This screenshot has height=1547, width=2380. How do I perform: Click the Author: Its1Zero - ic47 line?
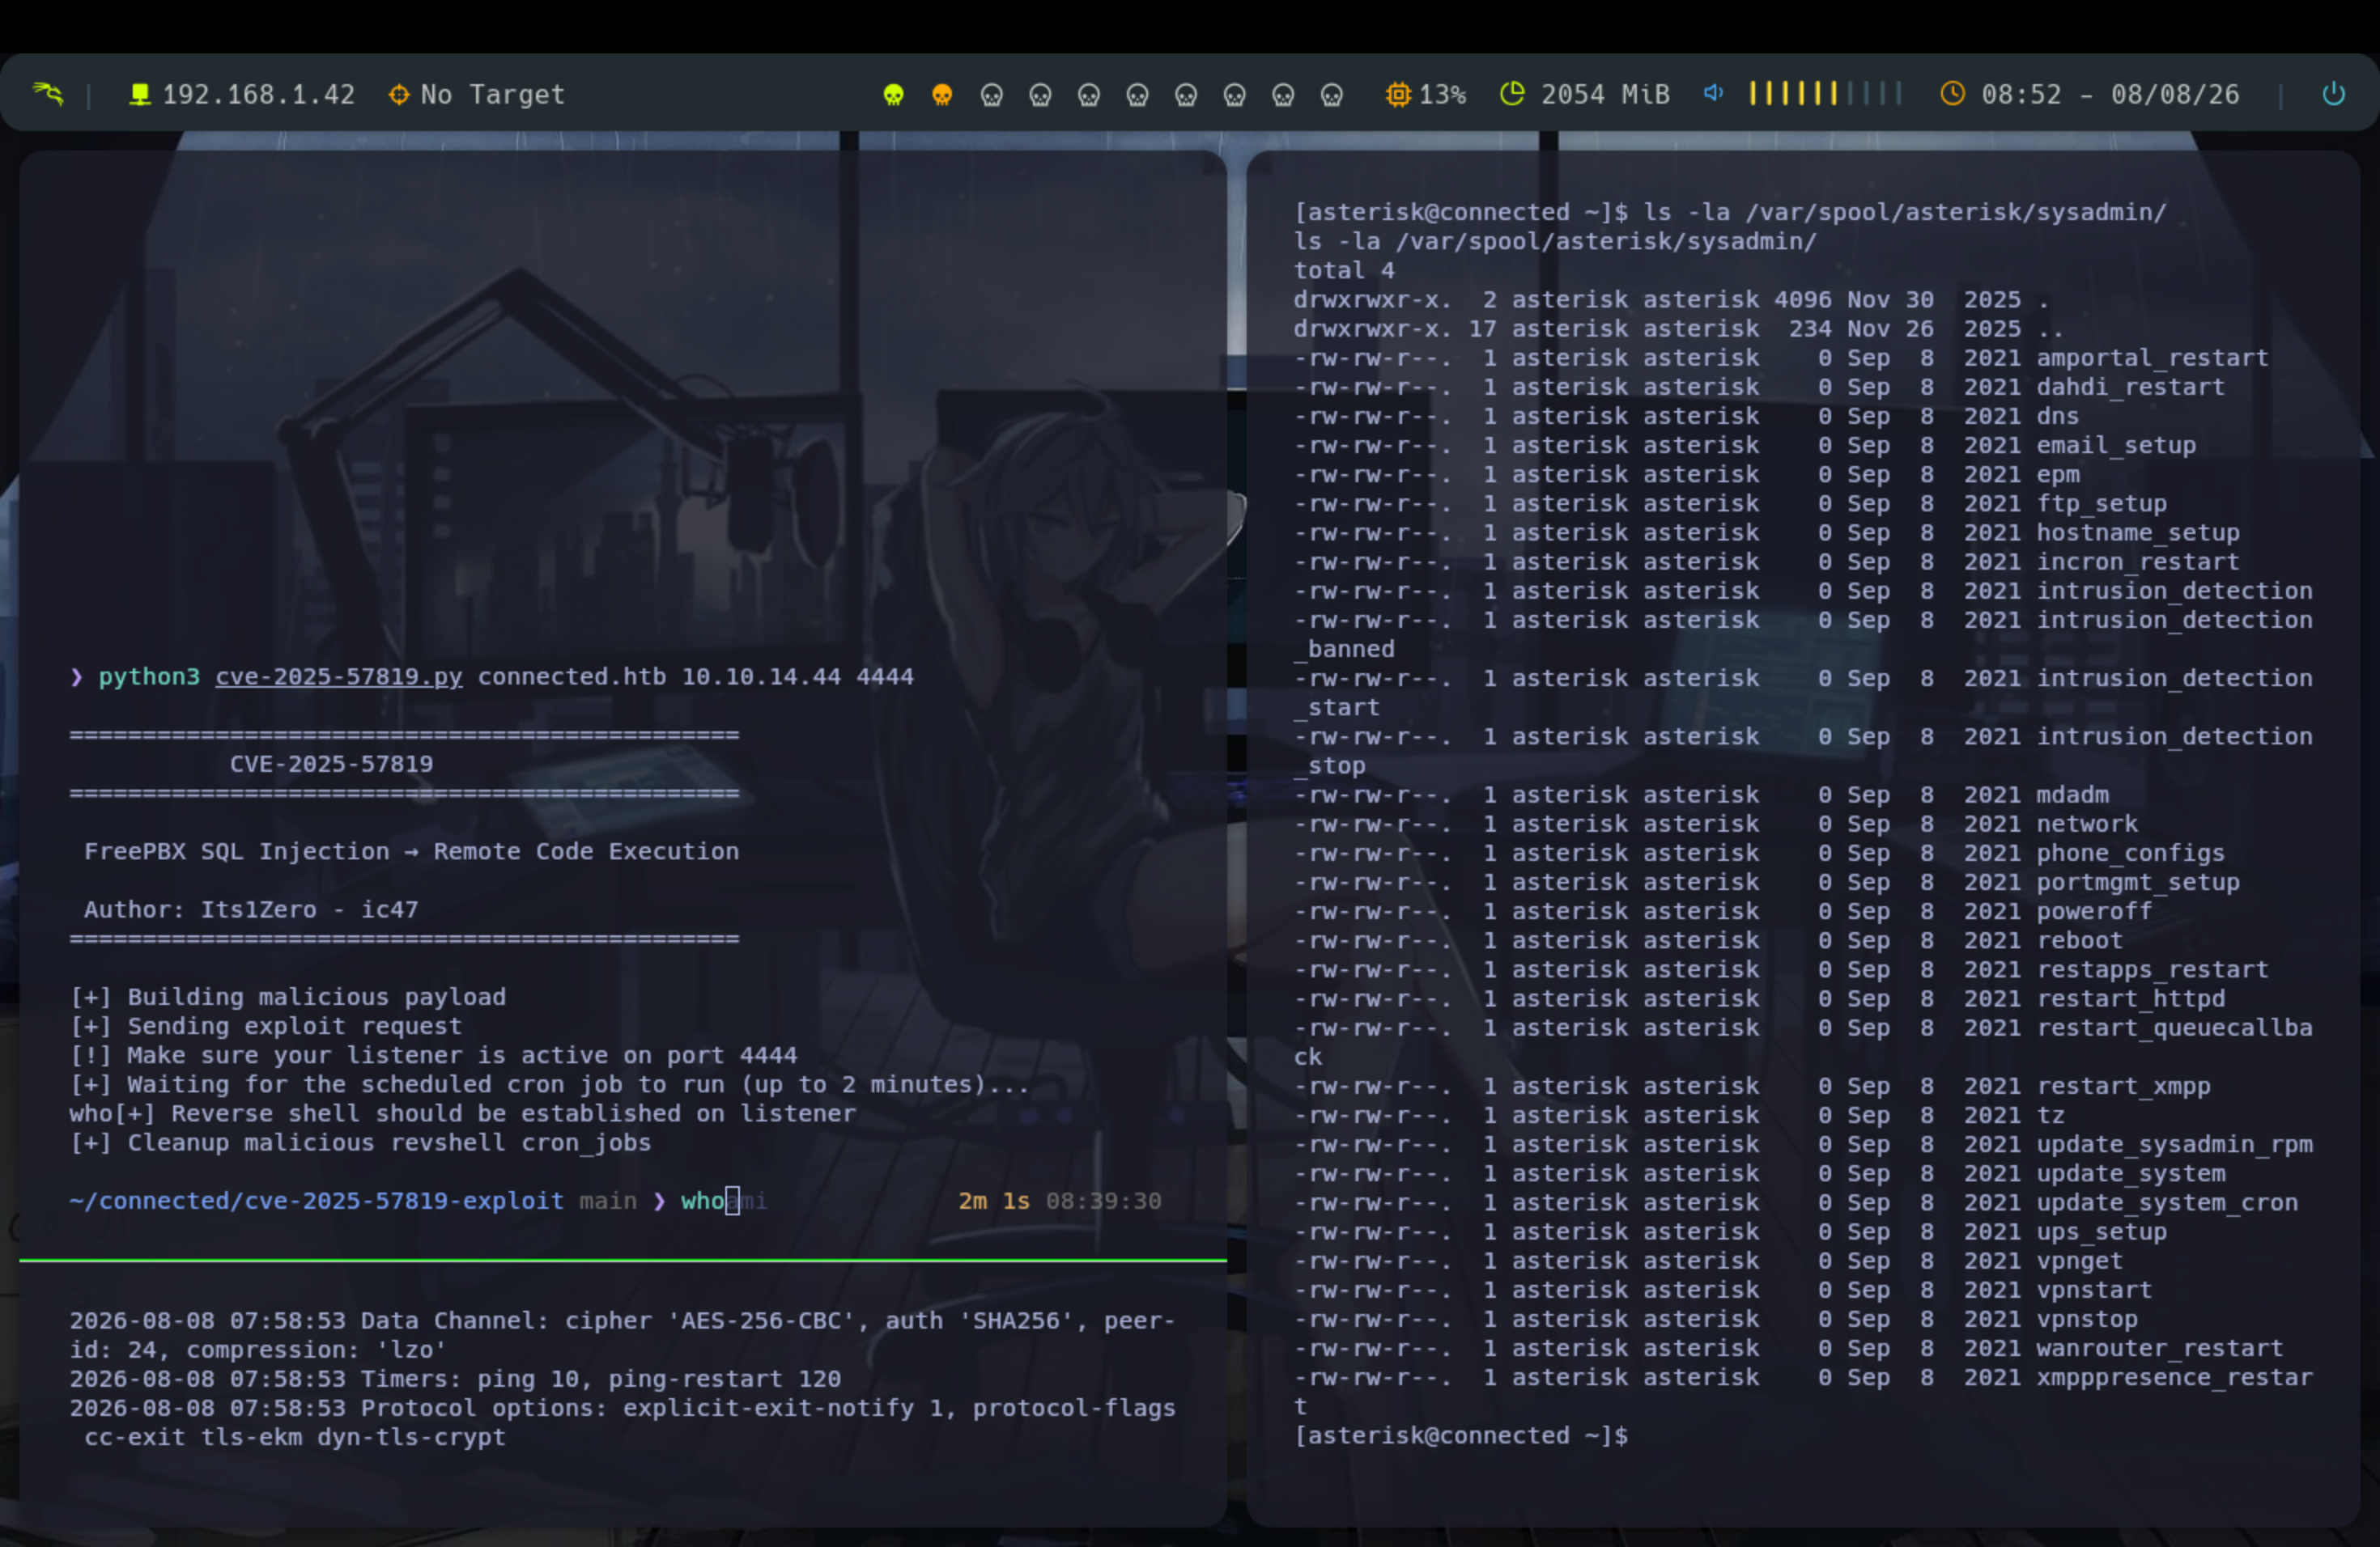tap(251, 909)
